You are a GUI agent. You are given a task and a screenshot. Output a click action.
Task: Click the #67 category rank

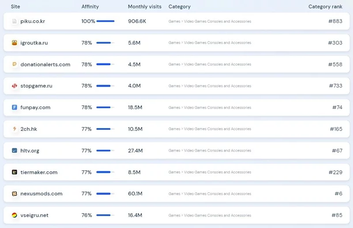click(x=337, y=151)
